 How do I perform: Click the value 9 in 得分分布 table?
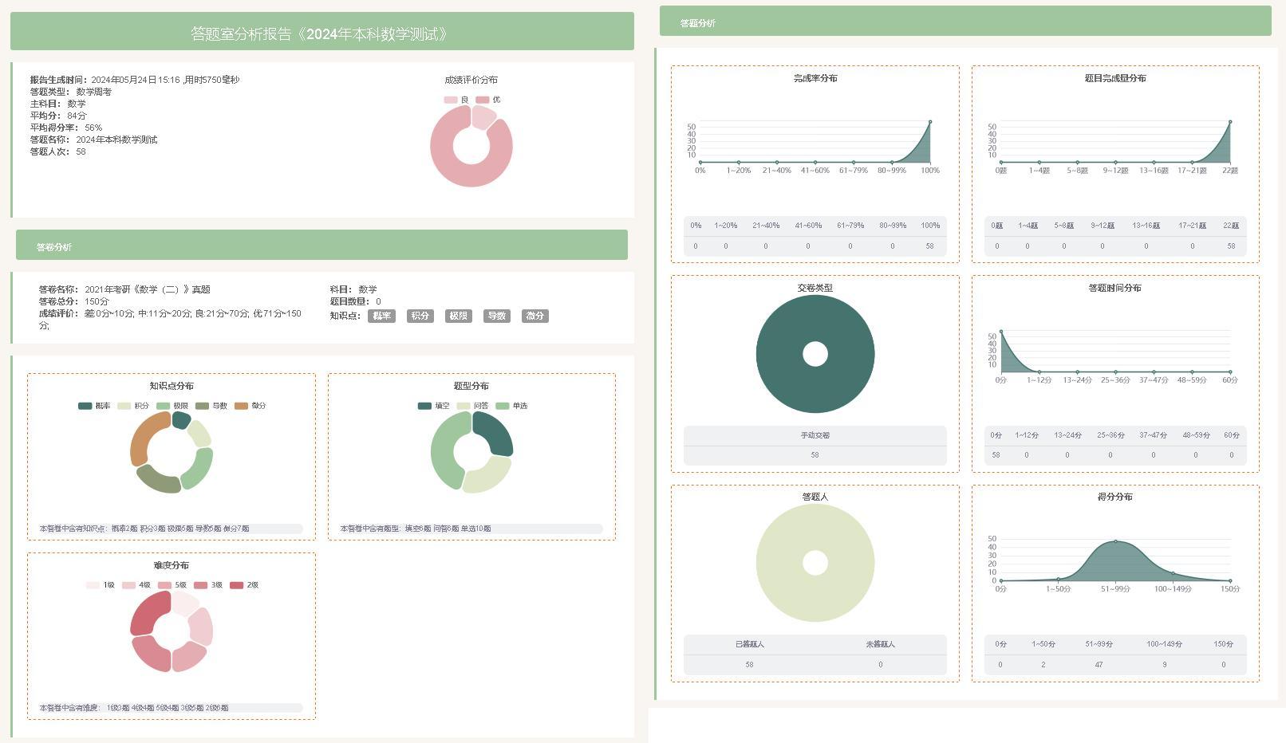(x=1165, y=665)
